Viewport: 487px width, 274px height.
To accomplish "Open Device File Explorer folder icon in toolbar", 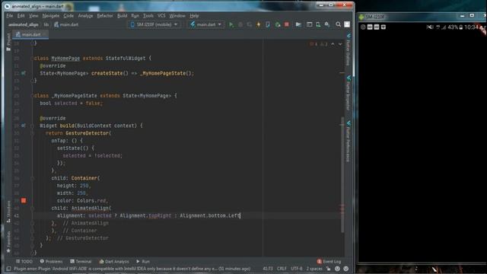I will (298, 24).
